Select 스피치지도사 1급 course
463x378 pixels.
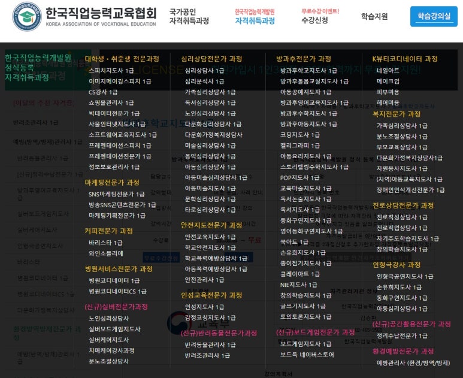111,71
